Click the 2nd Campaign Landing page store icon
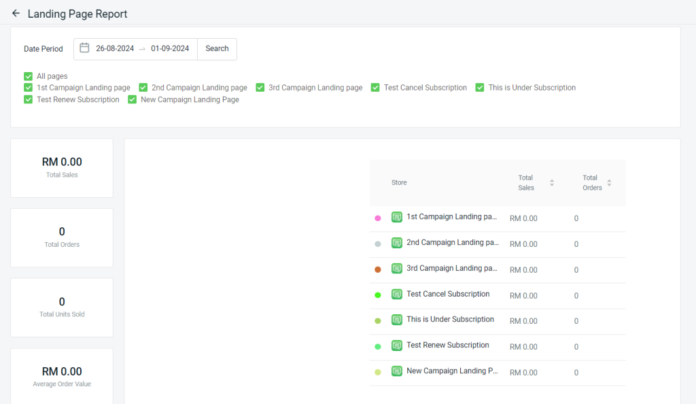 click(x=397, y=243)
